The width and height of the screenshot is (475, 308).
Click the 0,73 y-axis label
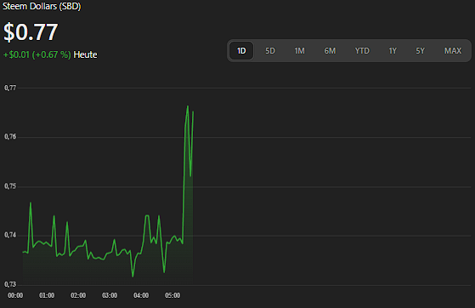(x=10, y=285)
